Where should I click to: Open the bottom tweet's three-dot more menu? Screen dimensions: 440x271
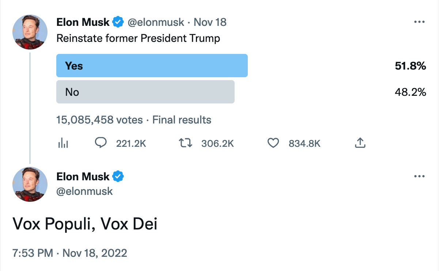[x=420, y=177]
